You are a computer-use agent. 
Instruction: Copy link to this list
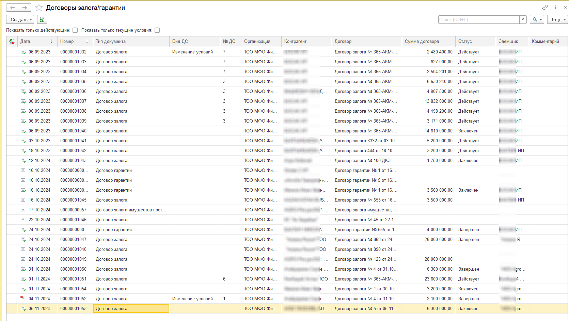click(545, 7)
